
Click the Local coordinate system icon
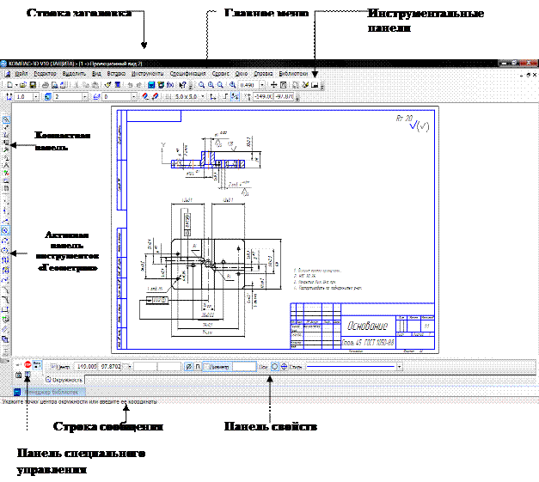coord(213,97)
